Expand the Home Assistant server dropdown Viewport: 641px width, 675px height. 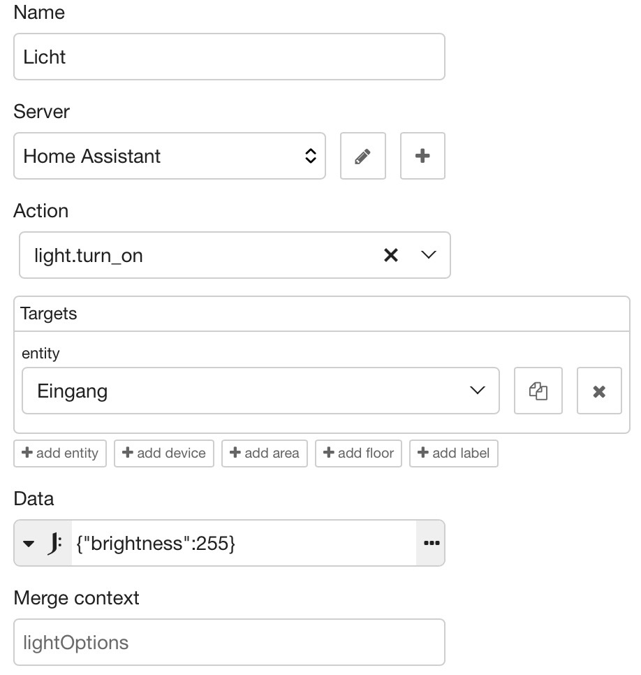(x=170, y=156)
